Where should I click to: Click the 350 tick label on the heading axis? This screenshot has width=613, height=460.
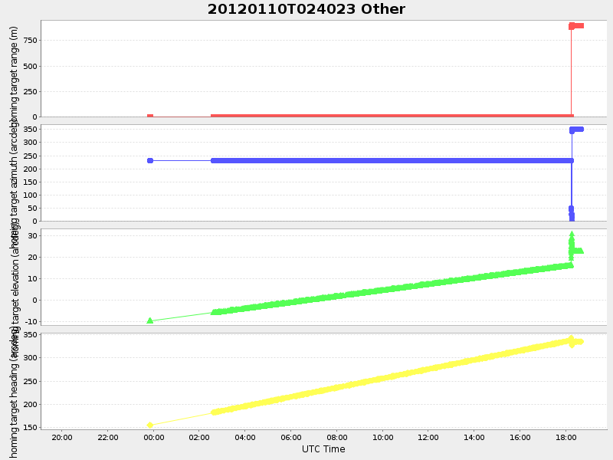(x=31, y=334)
